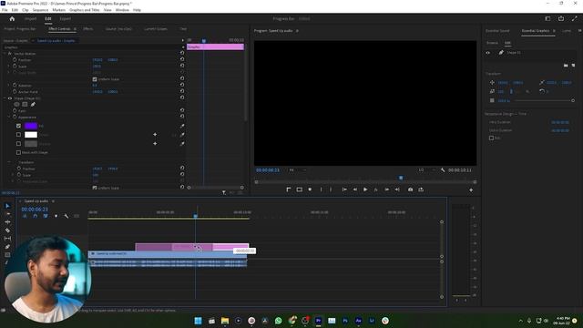Image resolution: width=583 pixels, height=328 pixels.
Task: Select the Pen tool in timeline toolbar
Action: pyautogui.click(x=7, y=247)
